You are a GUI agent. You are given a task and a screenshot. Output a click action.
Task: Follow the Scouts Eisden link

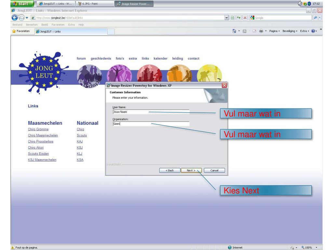38,154
